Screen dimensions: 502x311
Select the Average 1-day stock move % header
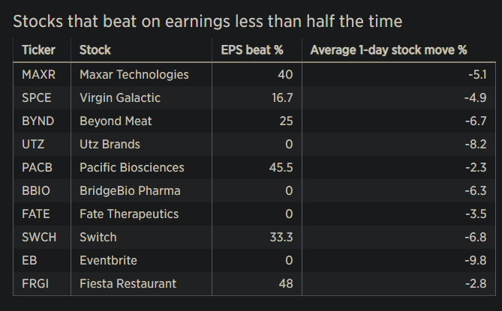point(389,50)
